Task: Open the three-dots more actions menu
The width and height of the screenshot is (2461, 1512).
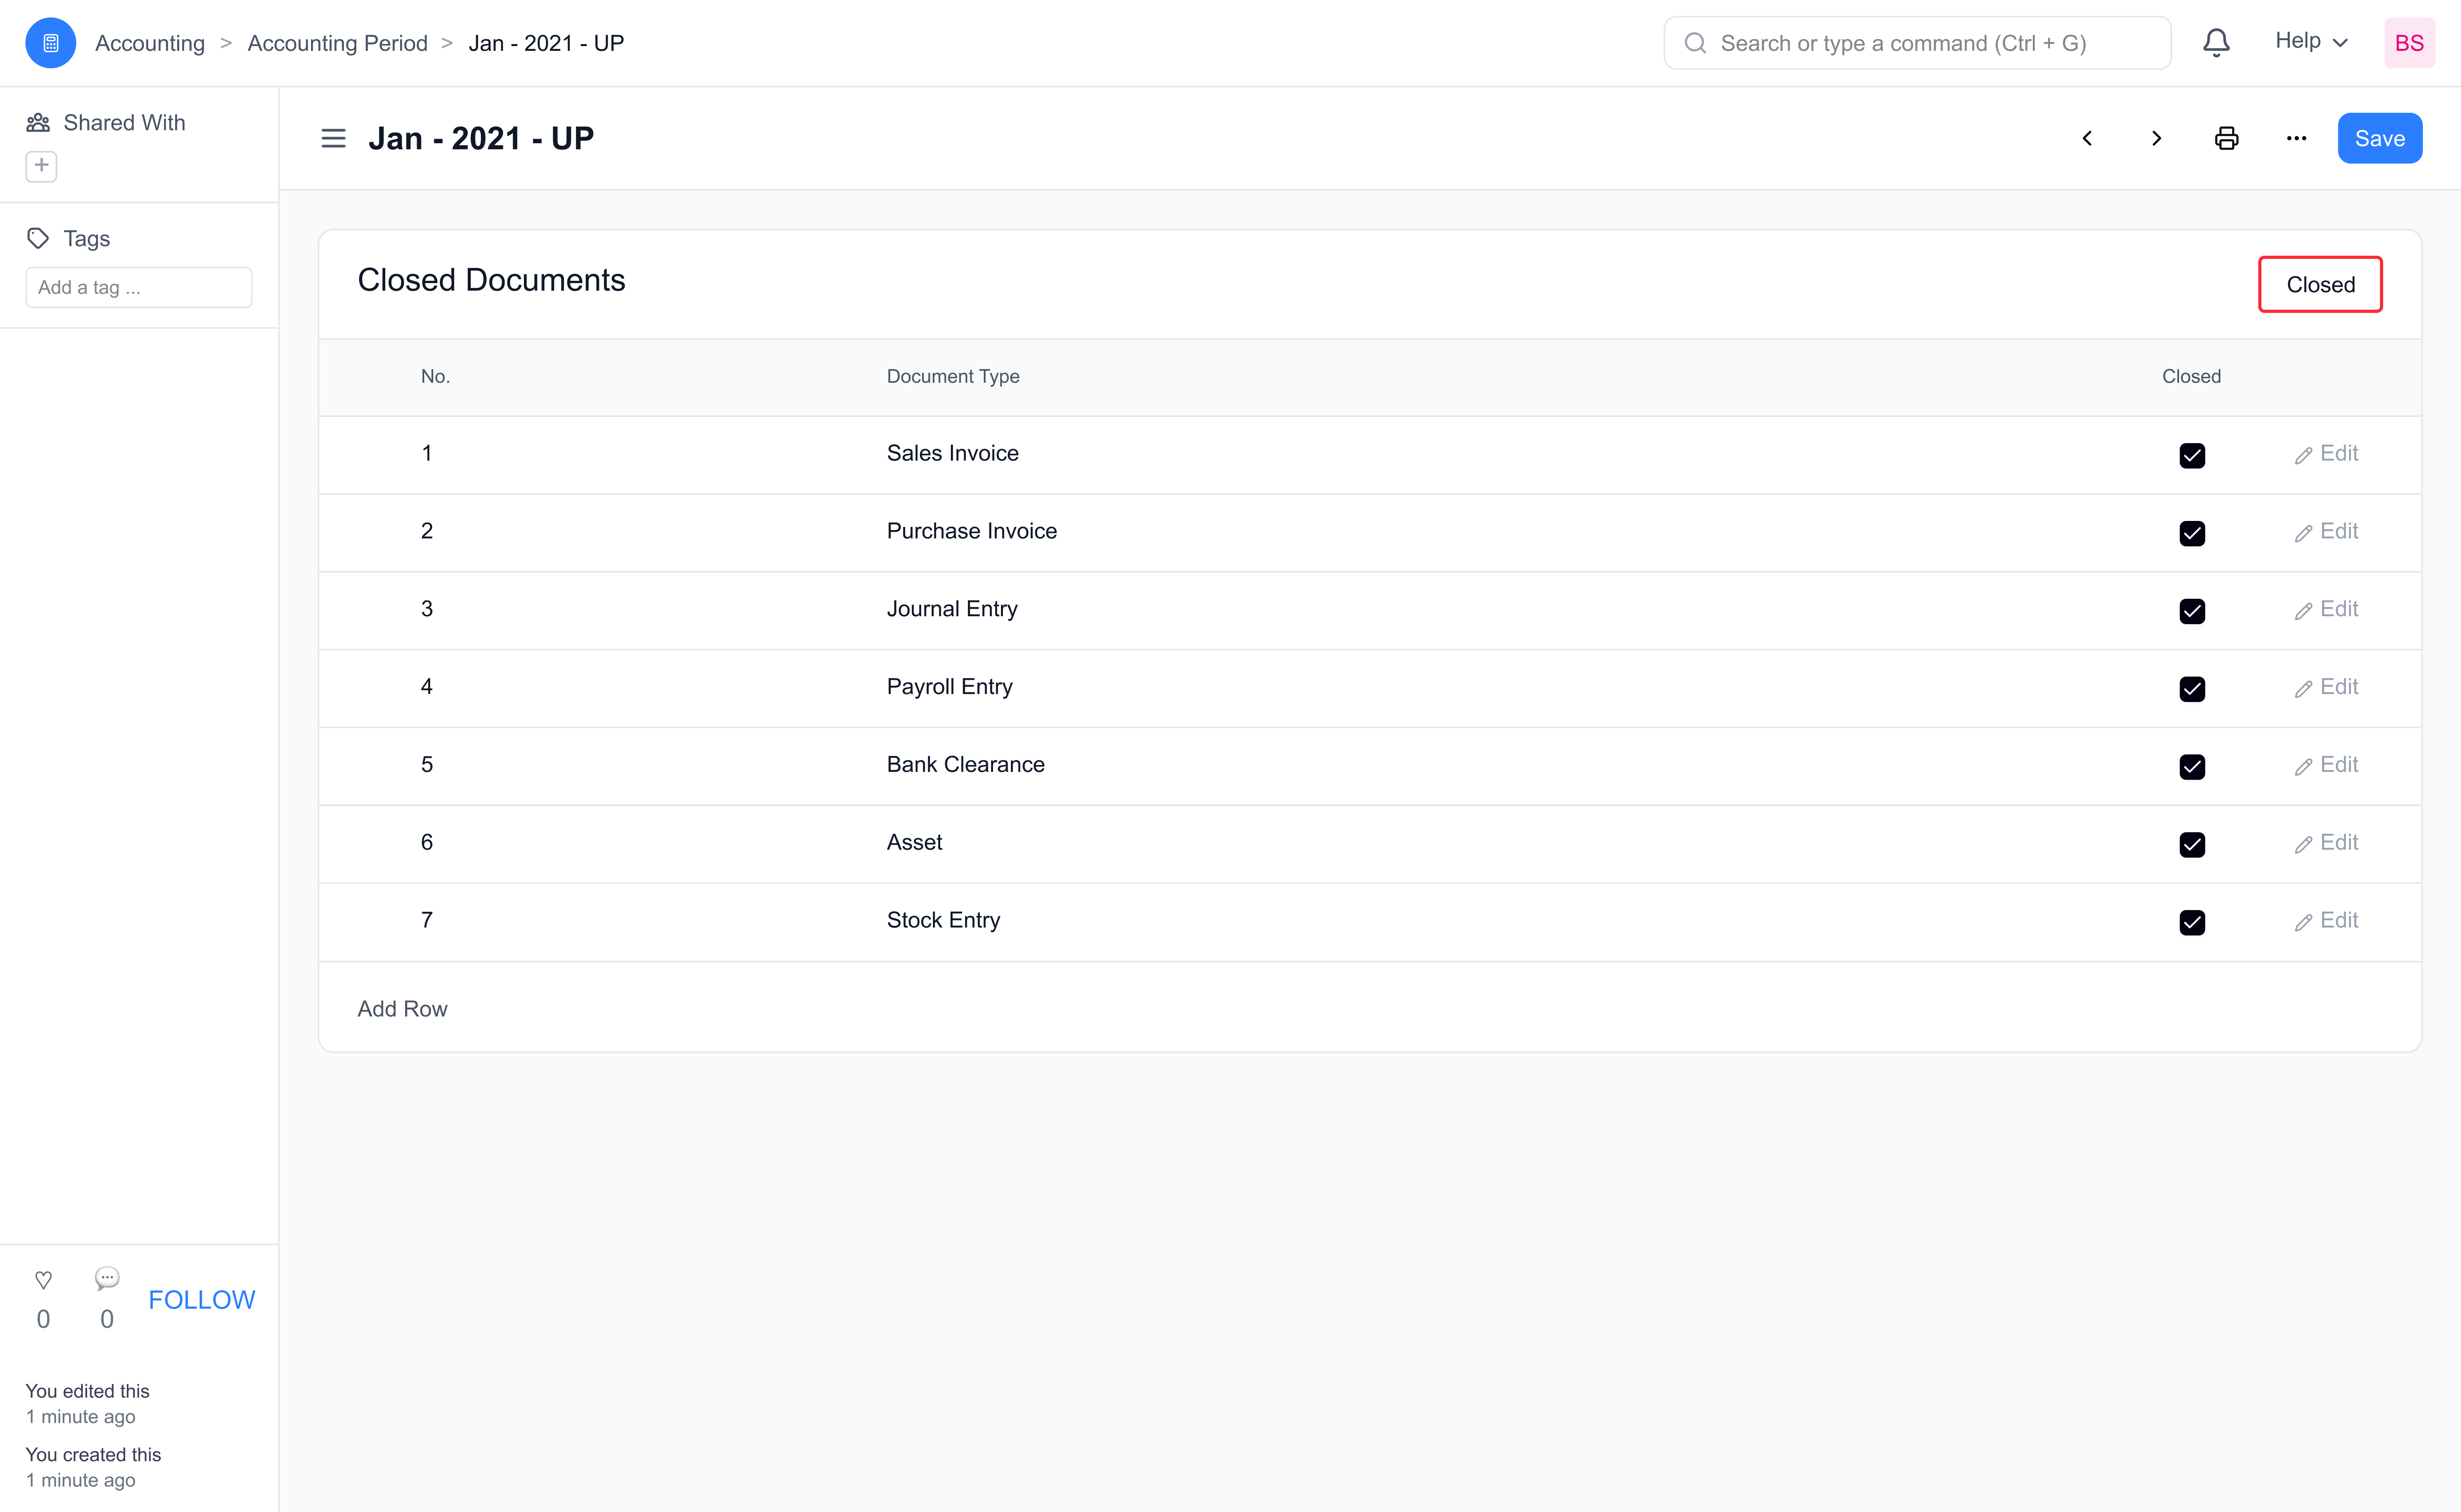Action: point(2296,138)
